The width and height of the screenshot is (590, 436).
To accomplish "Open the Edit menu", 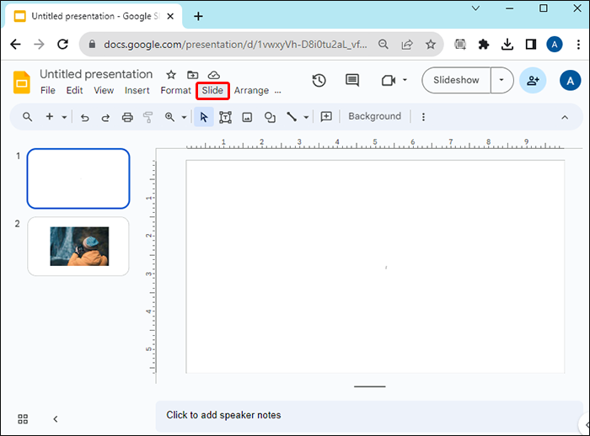I will pos(74,91).
